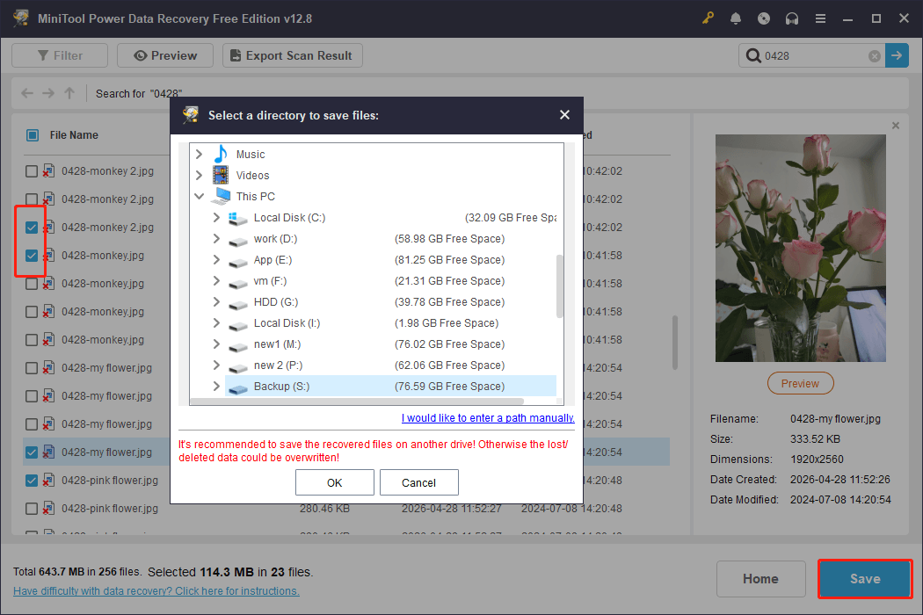Open the bell notification icon
The width and height of the screenshot is (923, 615).
[736, 18]
